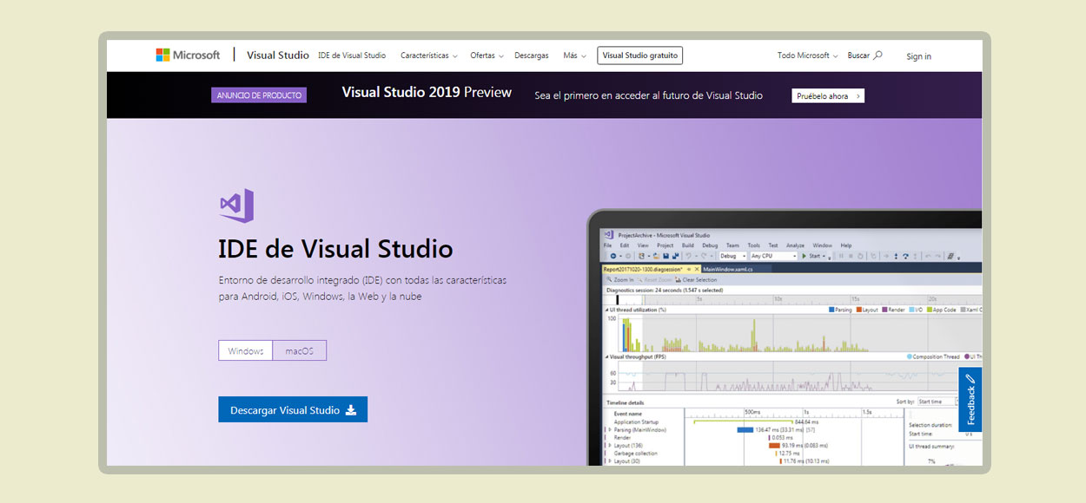
Task: Click the Microsoft logo in the header
Action: coord(188,55)
